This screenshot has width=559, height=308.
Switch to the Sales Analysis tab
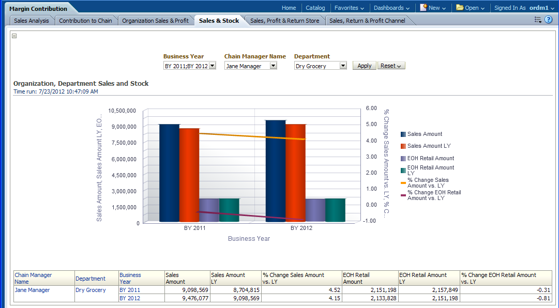pos(32,21)
